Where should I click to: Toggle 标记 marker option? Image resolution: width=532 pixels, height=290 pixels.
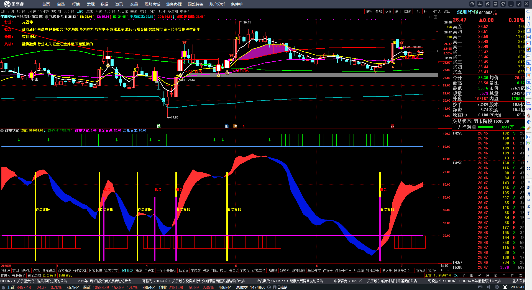[427, 11]
